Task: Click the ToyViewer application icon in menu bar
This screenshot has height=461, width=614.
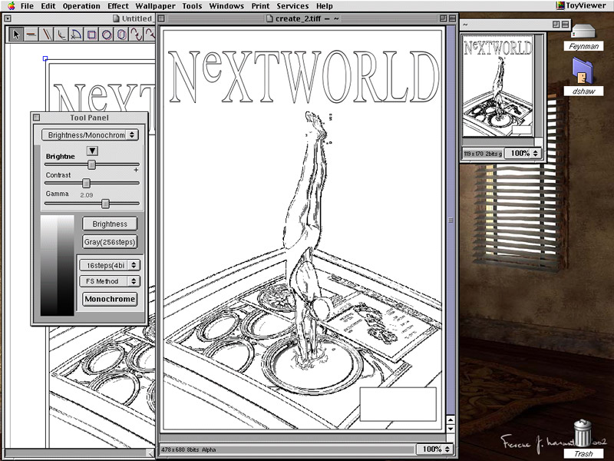Action: click(x=560, y=5)
